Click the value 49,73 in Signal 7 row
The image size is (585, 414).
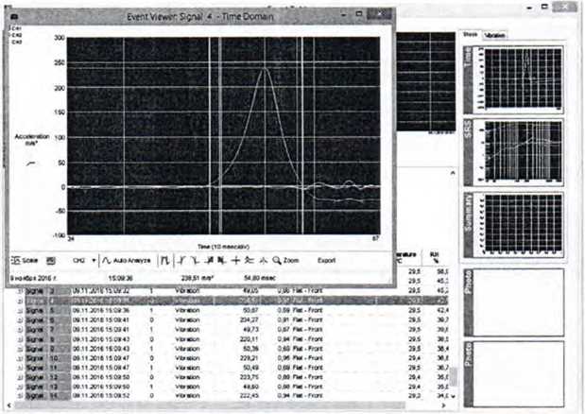249,330
